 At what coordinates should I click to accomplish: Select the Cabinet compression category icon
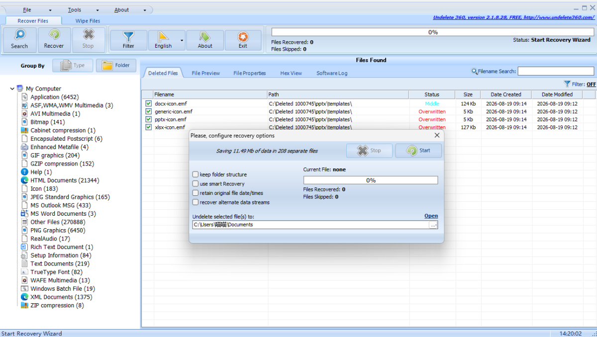(x=25, y=130)
